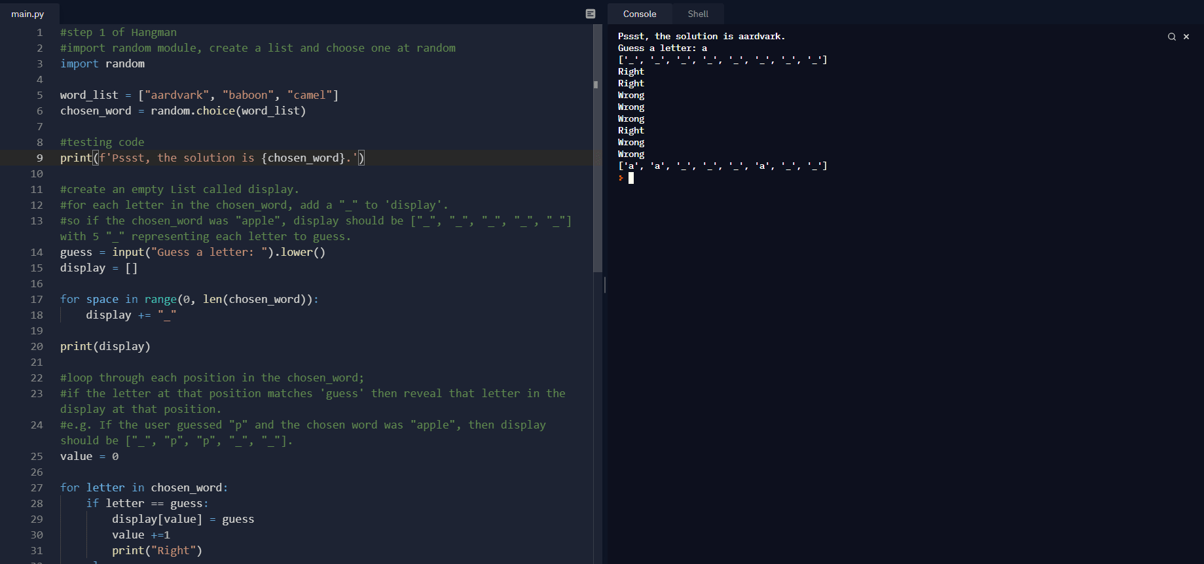
Task: Select the main.py file tab
Action: pyautogui.click(x=27, y=14)
